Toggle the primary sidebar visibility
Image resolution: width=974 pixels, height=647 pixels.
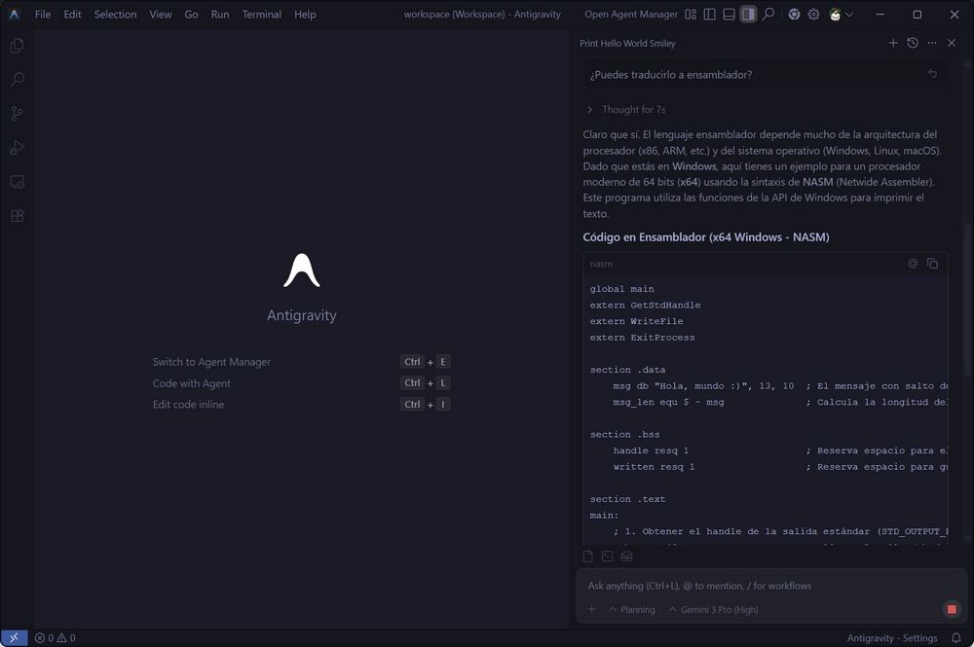coord(712,15)
